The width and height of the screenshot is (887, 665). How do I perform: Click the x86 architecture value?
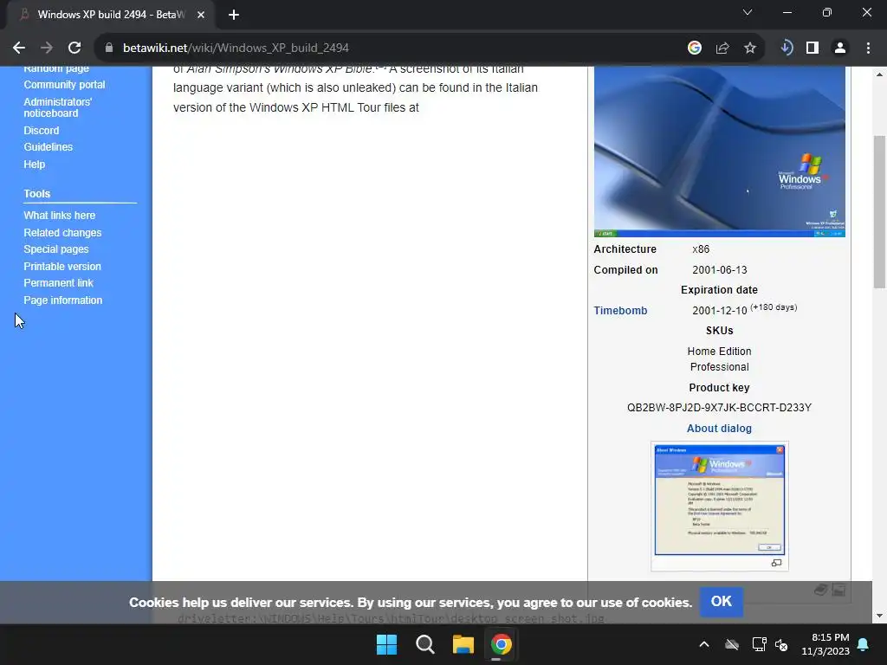click(x=701, y=249)
